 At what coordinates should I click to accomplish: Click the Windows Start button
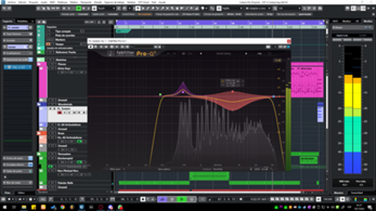(4, 208)
